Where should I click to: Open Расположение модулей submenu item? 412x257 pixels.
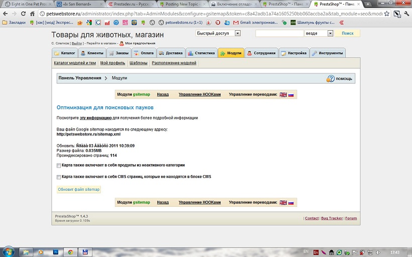(174, 63)
